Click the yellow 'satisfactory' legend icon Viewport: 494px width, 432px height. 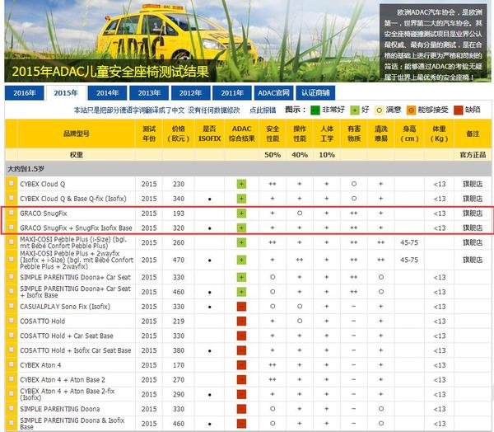[380, 110]
